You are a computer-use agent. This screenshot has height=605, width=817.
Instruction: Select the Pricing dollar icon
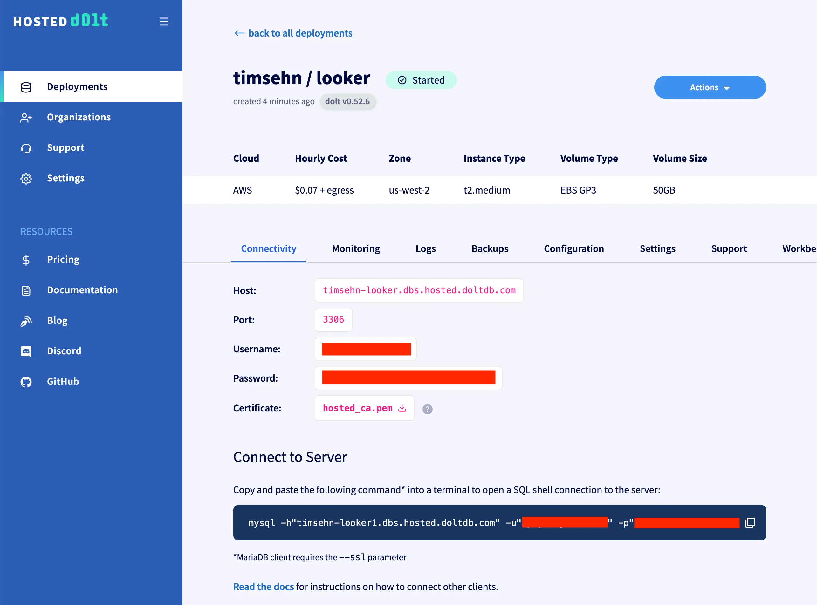tap(26, 260)
